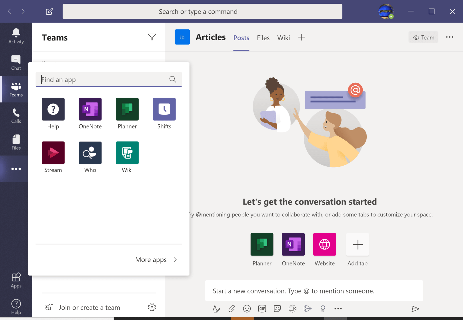The height and width of the screenshot is (320, 463).
Task: Open the Activity feed in the sidebar
Action: point(16,35)
